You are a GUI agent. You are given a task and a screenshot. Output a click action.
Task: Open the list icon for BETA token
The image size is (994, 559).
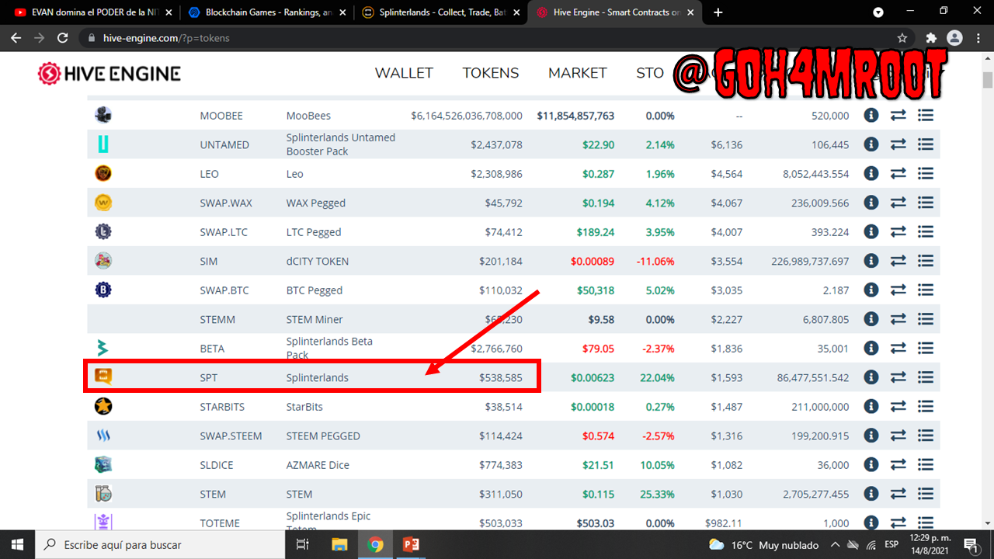pos(925,349)
